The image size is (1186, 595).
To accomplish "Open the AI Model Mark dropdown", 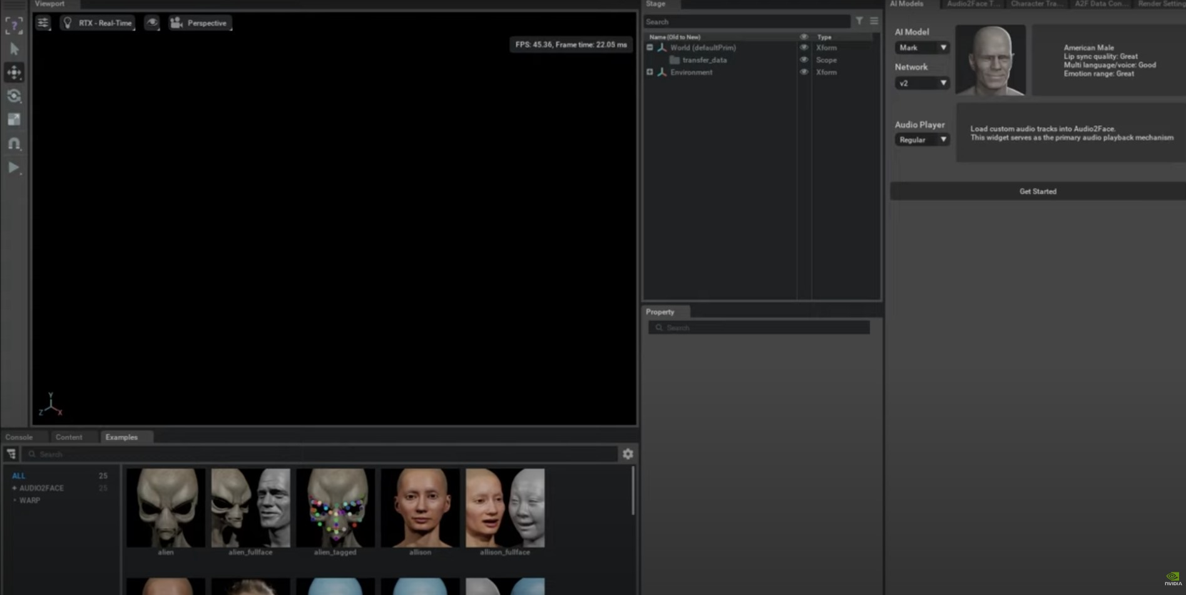I will click(922, 48).
